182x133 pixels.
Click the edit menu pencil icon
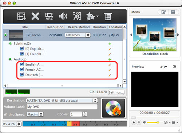[x=163, y=12]
